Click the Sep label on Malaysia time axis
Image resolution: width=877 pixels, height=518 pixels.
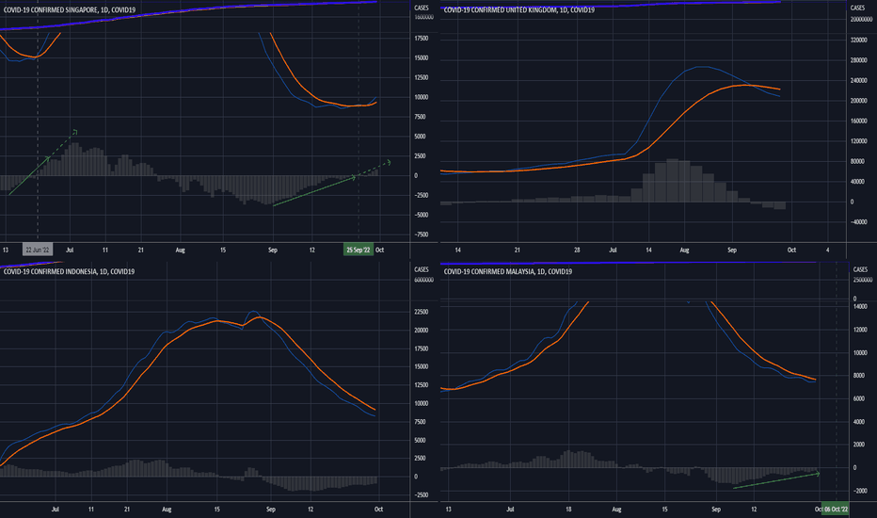tap(716, 510)
